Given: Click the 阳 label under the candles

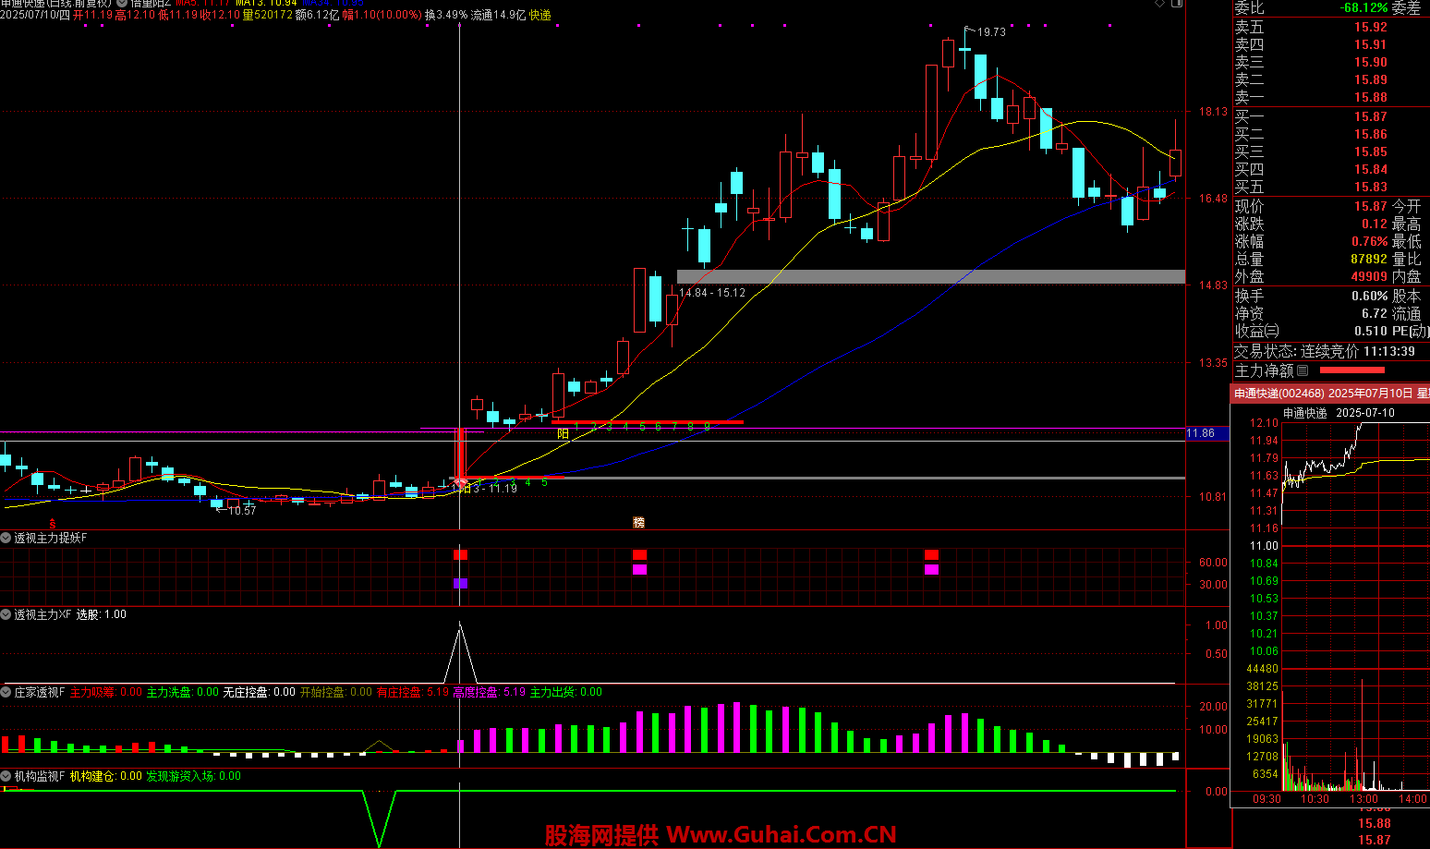Looking at the screenshot, I should (x=563, y=433).
